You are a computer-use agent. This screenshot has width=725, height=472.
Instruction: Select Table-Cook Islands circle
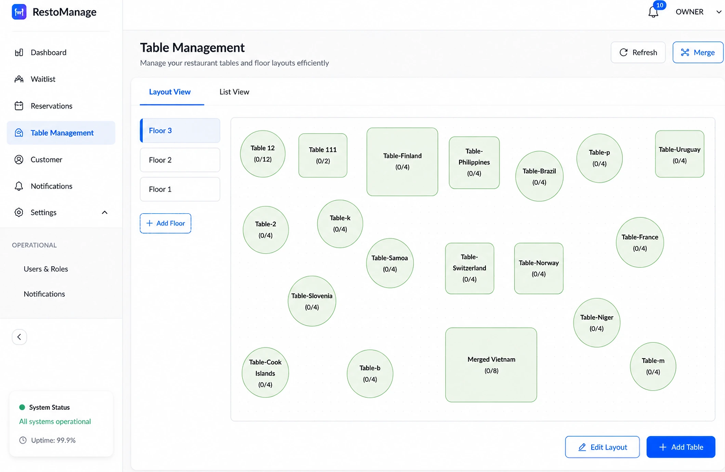(x=265, y=373)
